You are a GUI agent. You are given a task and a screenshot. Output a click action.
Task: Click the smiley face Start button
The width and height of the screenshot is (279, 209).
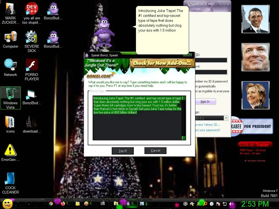(x=7, y=204)
